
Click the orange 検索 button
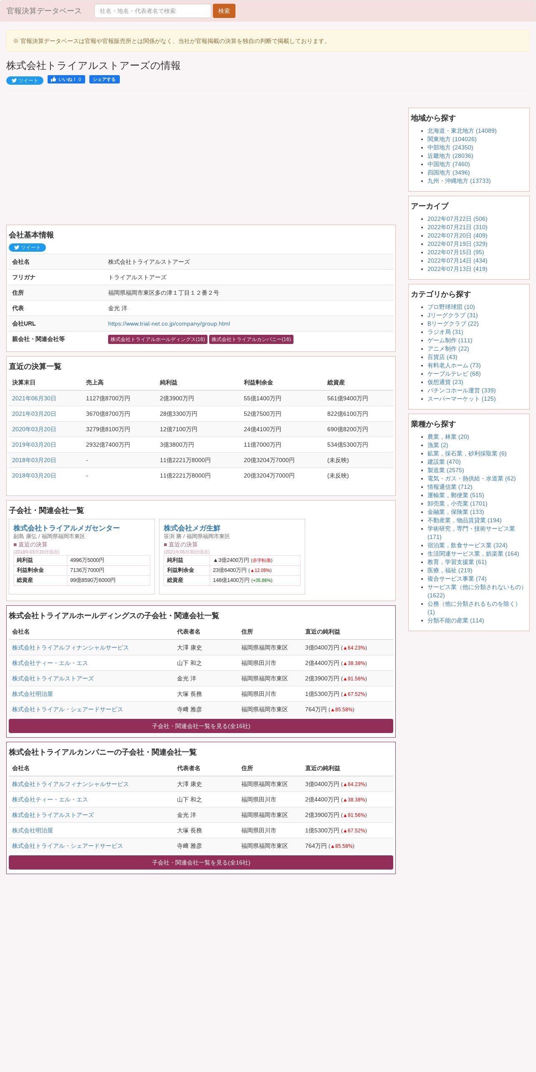(224, 11)
